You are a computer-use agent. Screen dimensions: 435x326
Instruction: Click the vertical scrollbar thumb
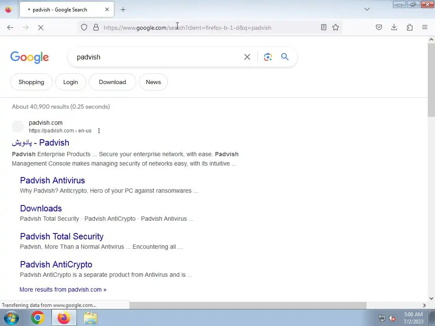tap(431, 80)
